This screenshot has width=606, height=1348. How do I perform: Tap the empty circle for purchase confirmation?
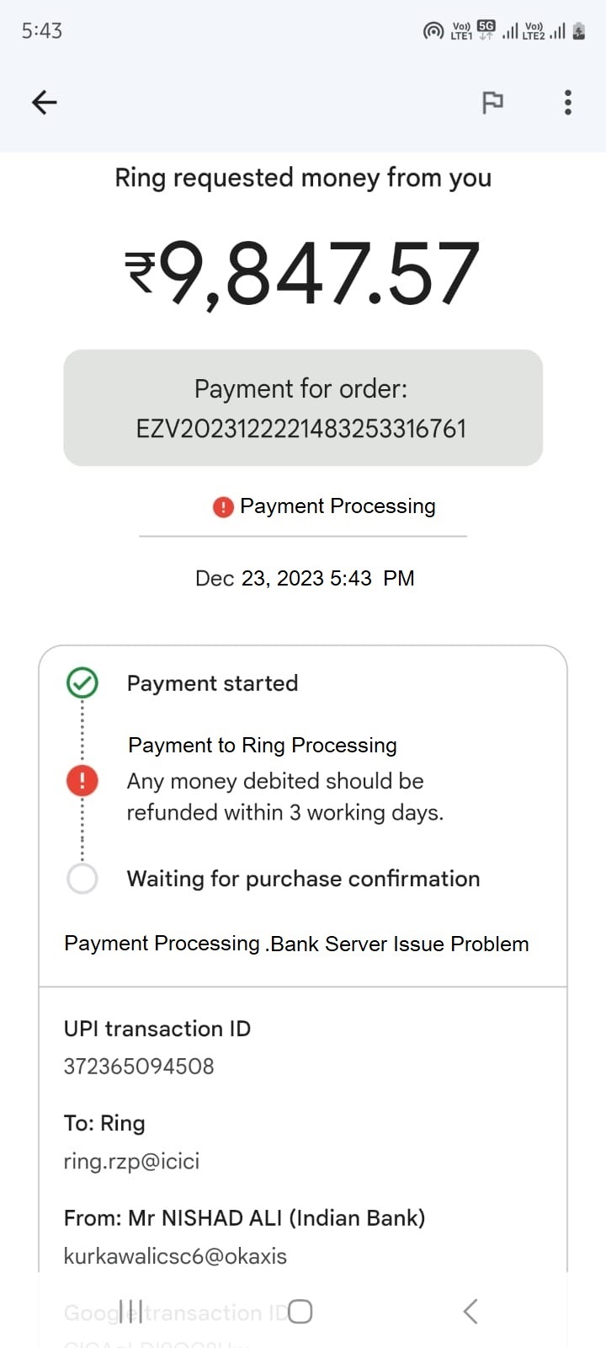[82, 879]
